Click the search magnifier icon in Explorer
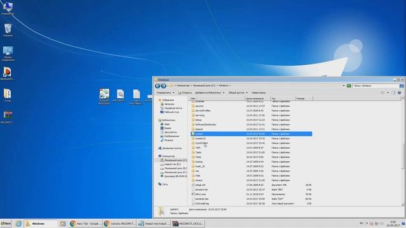Viewport: 406px width, 228px height. pos(402,85)
